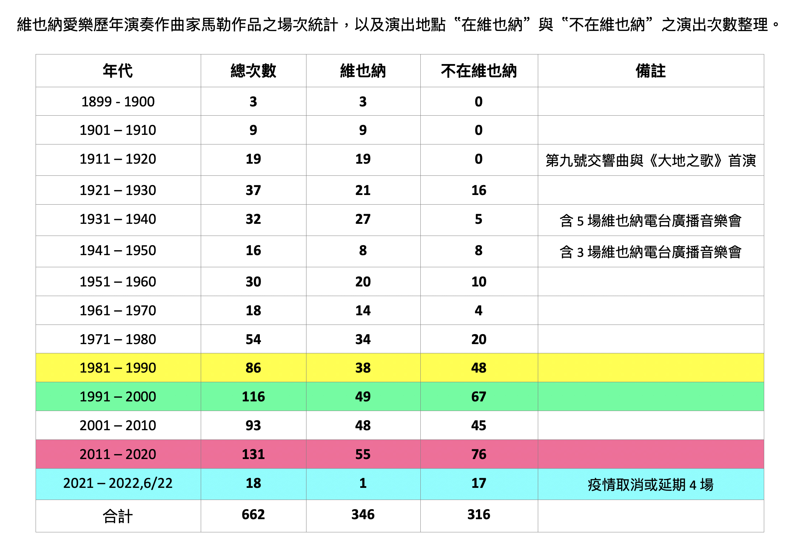Select the 合計 row label
Image resolution: width=803 pixels, height=548 pixels.
tap(118, 516)
